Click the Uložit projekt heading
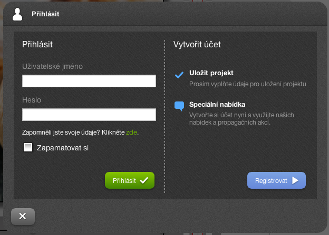 [x=211, y=73]
